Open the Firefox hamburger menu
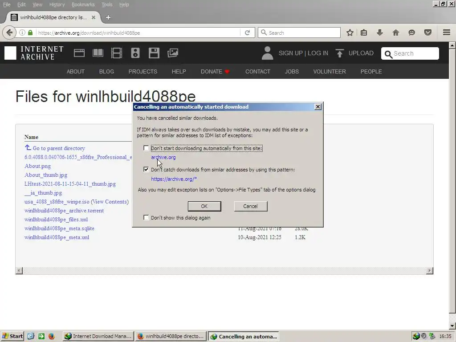This screenshot has height=342, width=456. click(447, 33)
